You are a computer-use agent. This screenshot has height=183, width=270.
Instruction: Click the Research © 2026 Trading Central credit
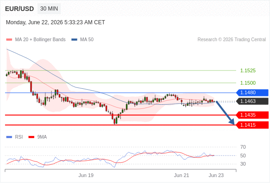point(232,40)
